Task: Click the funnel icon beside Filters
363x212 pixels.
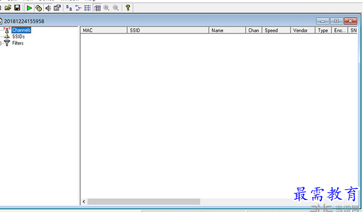Action: (7, 43)
